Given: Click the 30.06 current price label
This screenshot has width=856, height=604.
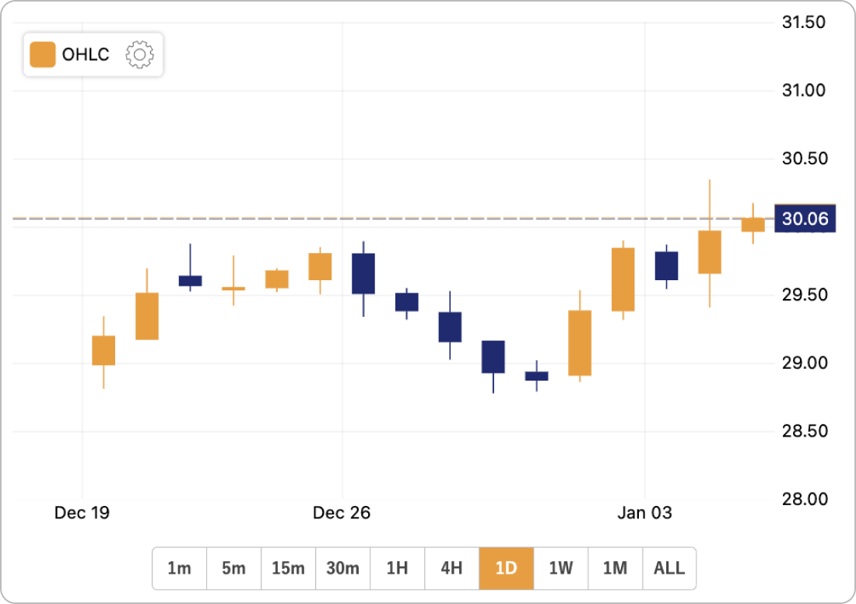Looking at the screenshot, I should coord(805,219).
